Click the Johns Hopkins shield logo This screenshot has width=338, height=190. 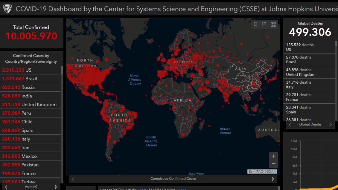7,9
